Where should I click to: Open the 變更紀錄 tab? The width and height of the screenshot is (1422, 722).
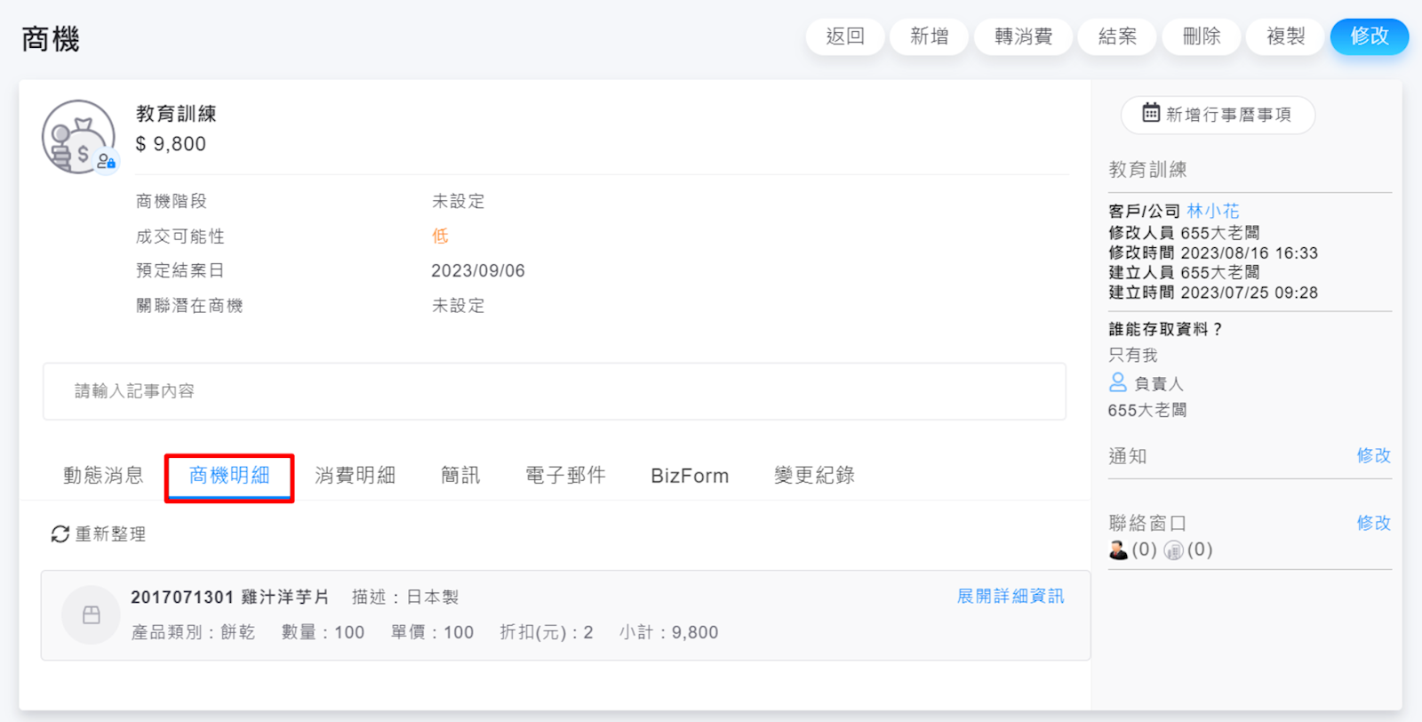click(x=813, y=476)
